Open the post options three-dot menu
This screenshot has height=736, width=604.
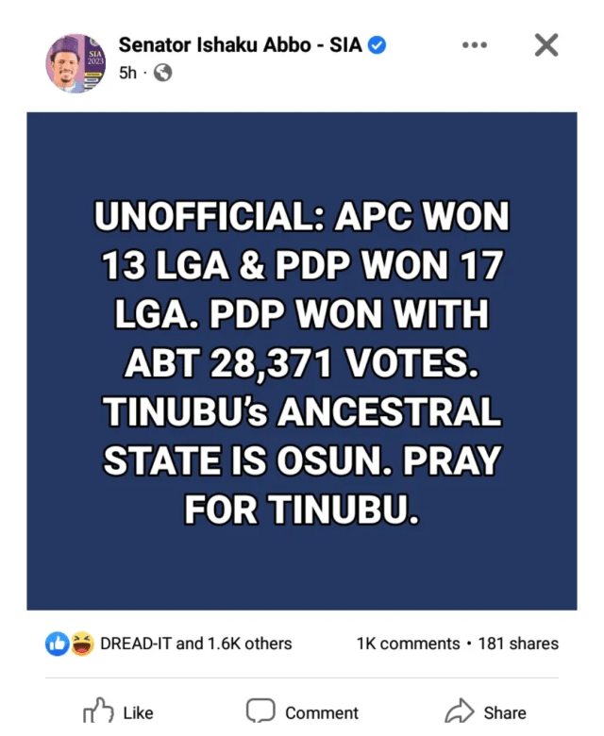(475, 45)
